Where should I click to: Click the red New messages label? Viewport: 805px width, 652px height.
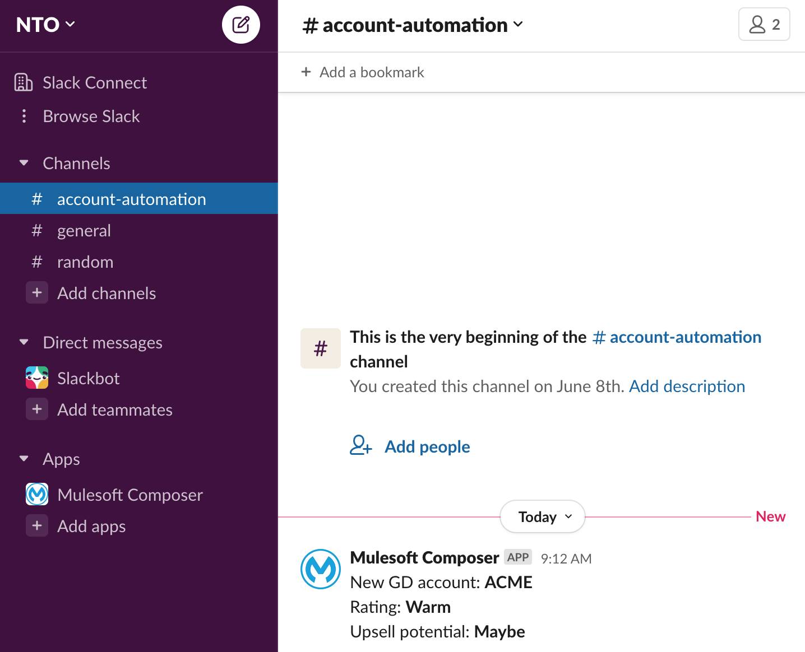coord(770,516)
